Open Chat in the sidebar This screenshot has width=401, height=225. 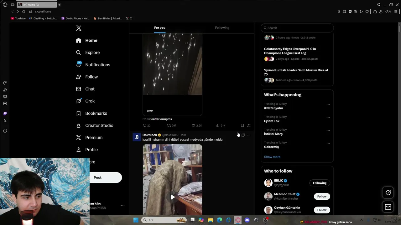tap(85, 89)
